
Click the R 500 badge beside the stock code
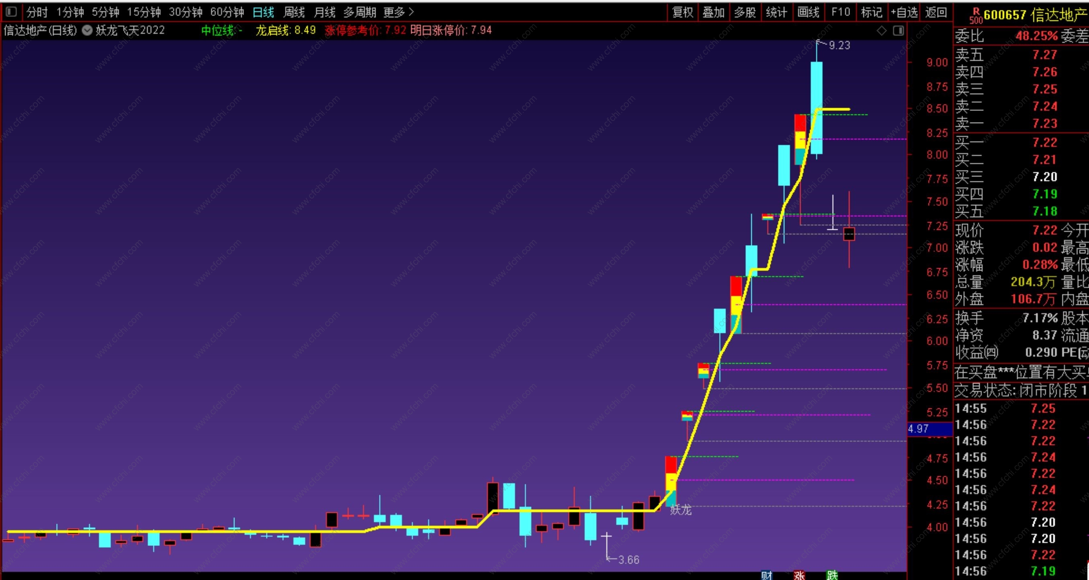click(976, 15)
